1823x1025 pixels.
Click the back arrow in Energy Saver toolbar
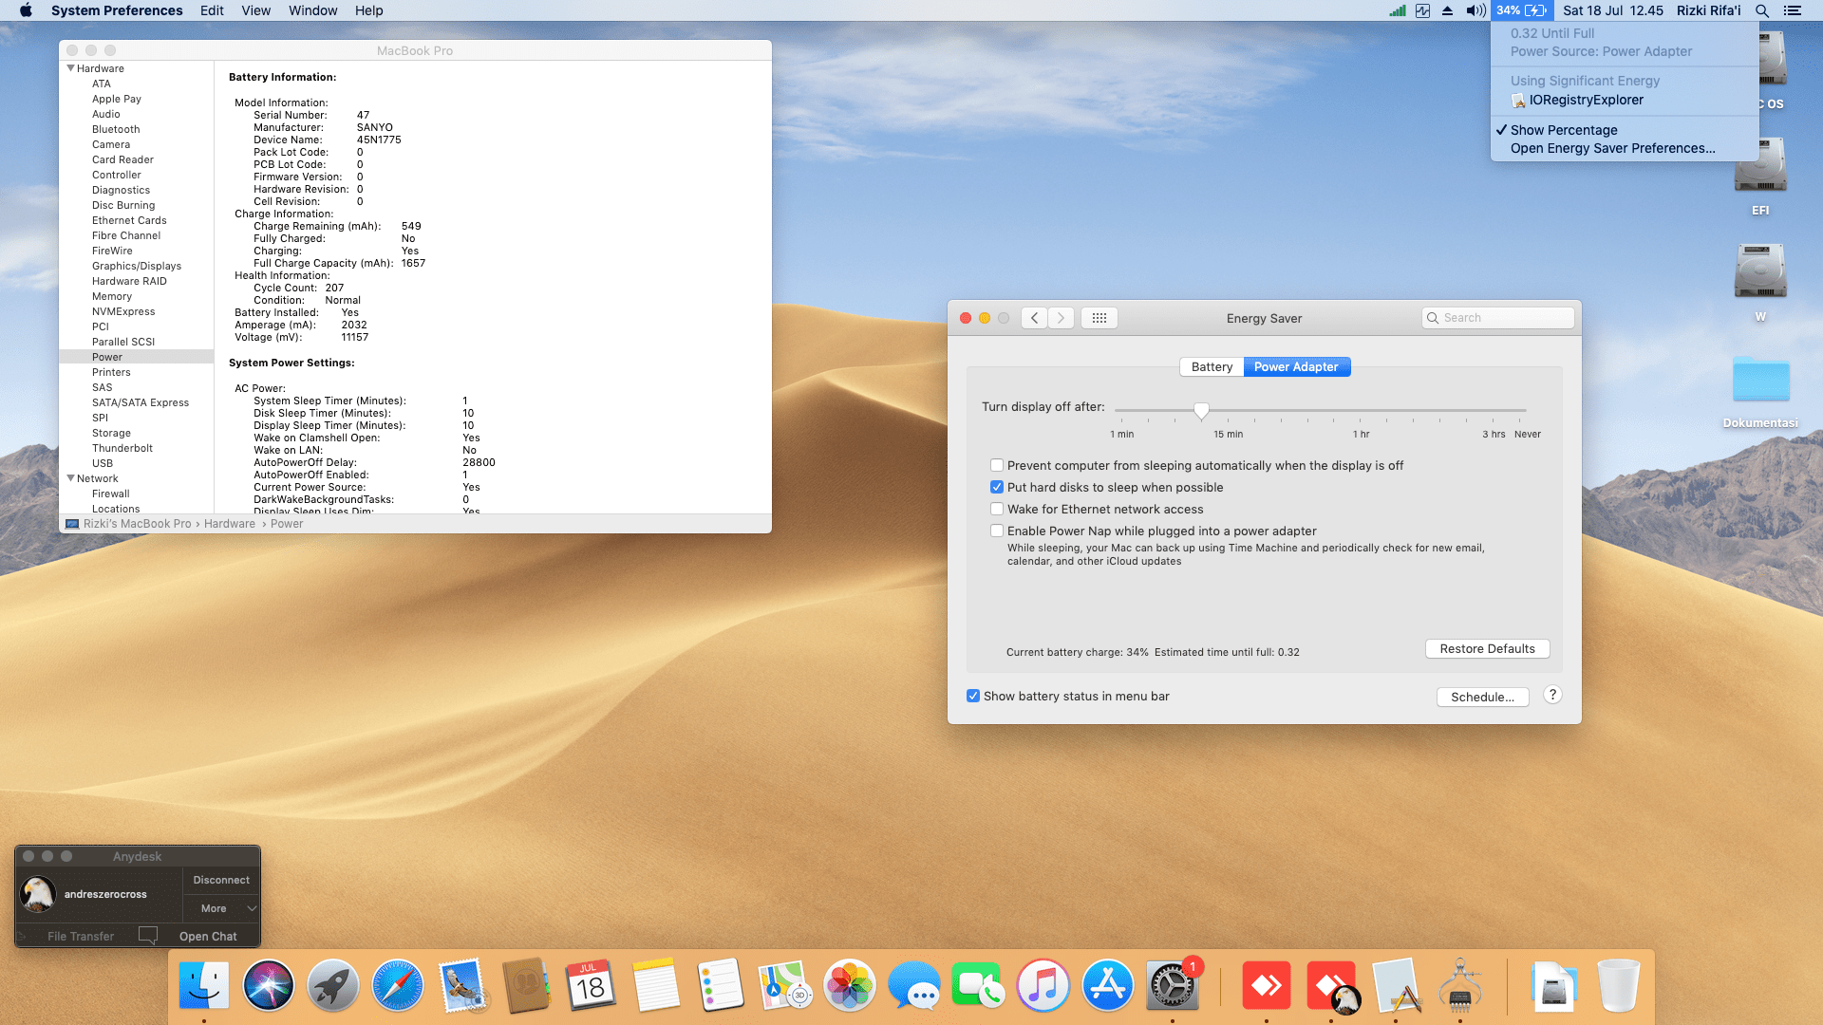[x=1034, y=318]
